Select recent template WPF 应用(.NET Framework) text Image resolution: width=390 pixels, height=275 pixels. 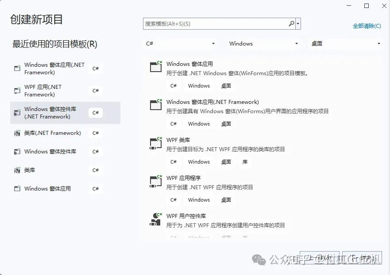point(43,91)
